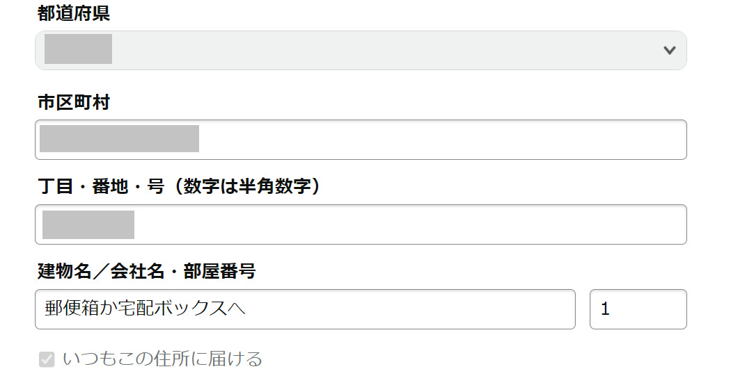The height and width of the screenshot is (385, 731).
Task: Focus the 市区町村 text field
Action: pyautogui.click(x=361, y=140)
